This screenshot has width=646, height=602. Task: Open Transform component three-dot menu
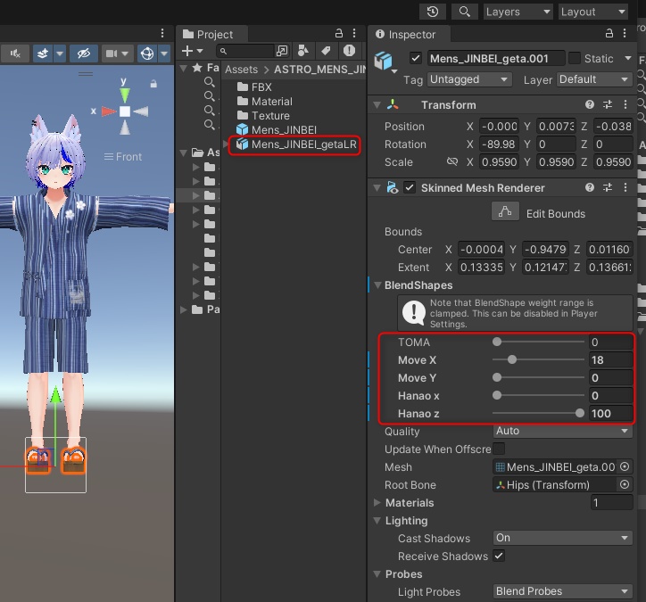(625, 104)
